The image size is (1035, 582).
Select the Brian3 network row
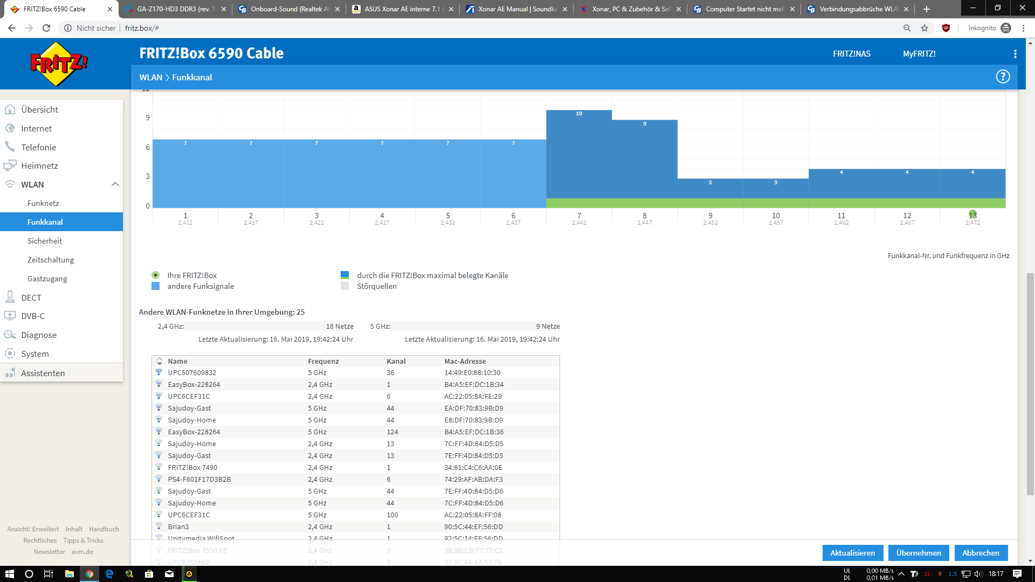356,527
